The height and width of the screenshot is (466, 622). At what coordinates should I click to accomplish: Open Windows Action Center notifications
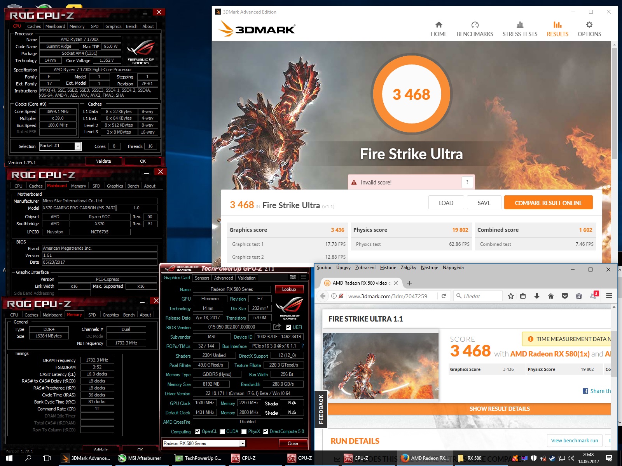(x=609, y=458)
